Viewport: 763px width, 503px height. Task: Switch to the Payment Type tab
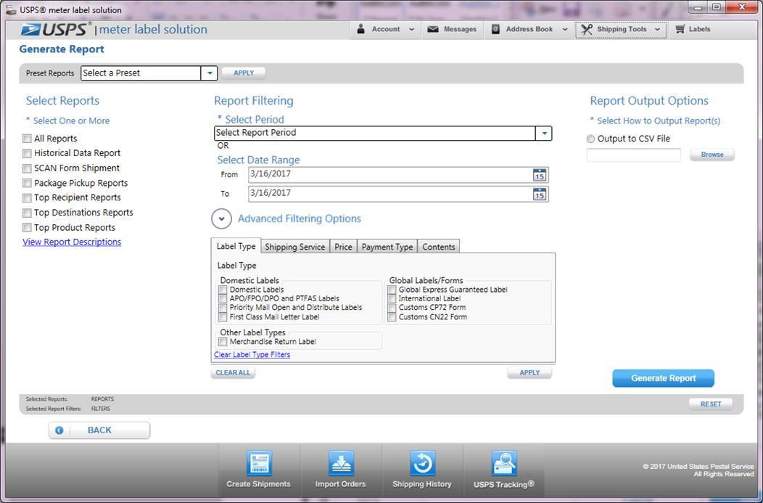click(387, 247)
